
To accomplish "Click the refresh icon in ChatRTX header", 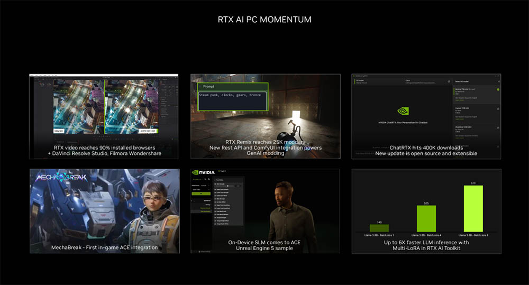I will 449,81.
